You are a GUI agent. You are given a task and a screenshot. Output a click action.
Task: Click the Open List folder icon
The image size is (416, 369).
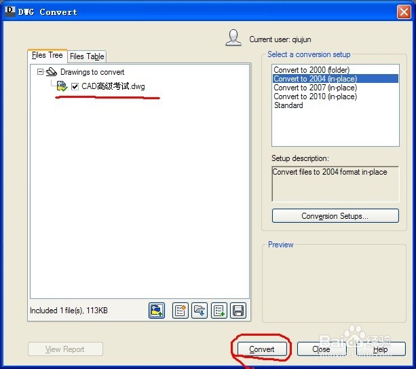200,311
